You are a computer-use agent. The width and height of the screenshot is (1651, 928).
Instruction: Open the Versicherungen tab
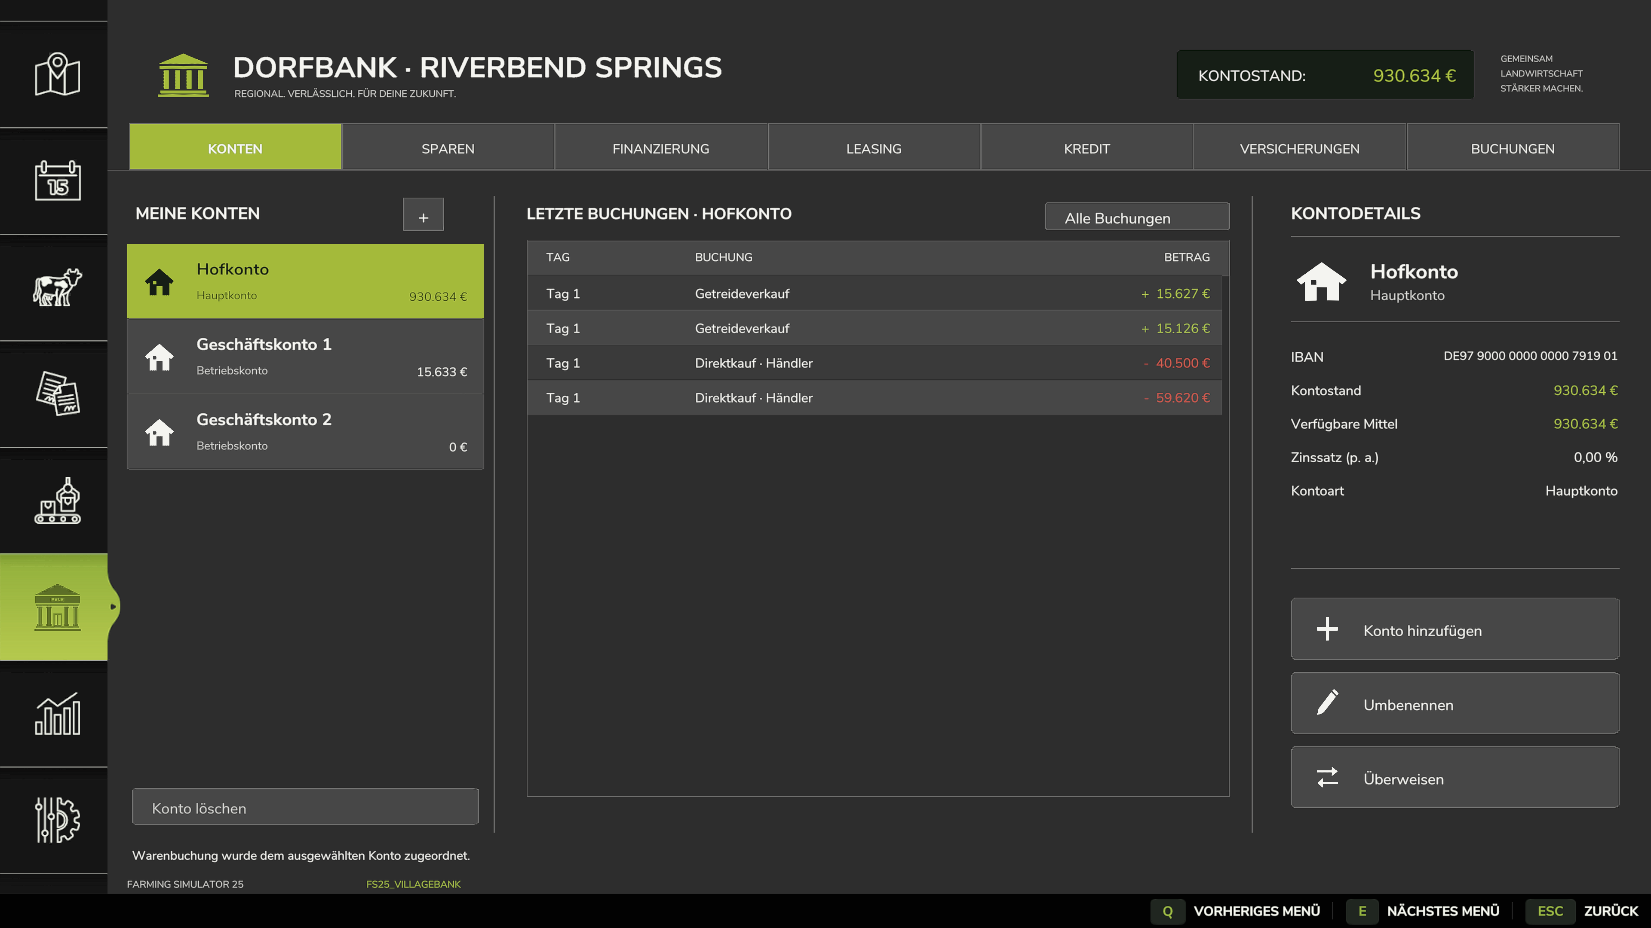click(1300, 147)
